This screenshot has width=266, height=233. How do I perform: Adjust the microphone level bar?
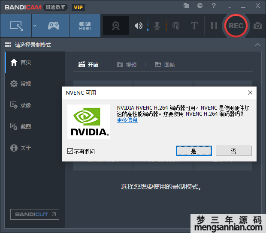pos(166,26)
